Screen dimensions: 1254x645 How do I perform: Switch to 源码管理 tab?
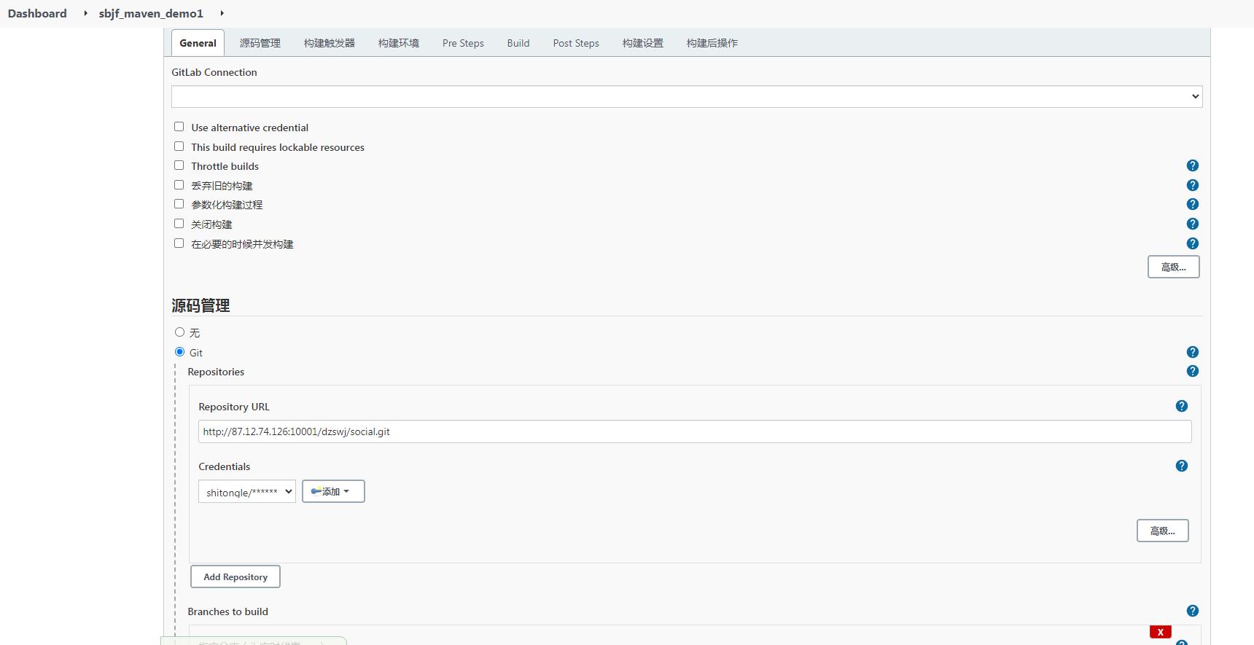click(260, 43)
